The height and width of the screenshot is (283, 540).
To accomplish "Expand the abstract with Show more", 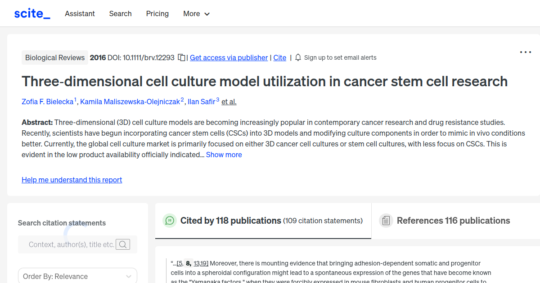I will pos(224,155).
